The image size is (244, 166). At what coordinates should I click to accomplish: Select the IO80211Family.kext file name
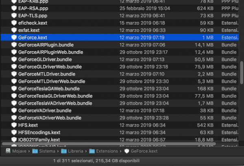(39, 140)
